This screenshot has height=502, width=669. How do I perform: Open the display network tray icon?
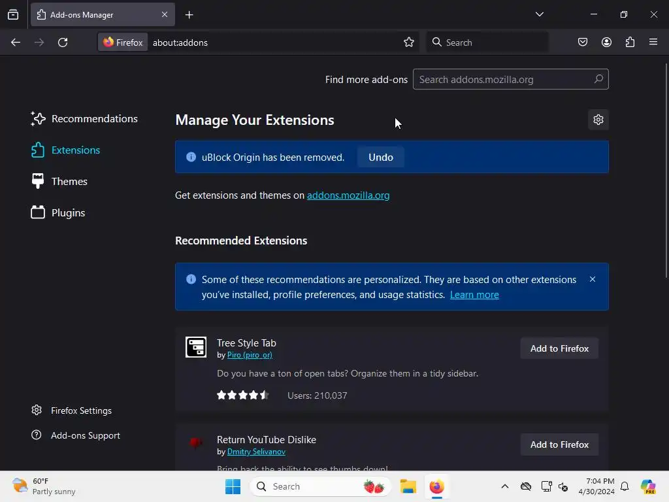(546, 486)
